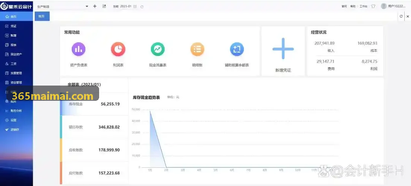Open the 利润表 red pie icon

pyautogui.click(x=118, y=49)
